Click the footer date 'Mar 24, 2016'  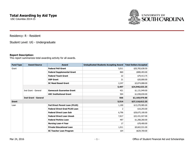(17, 139)
